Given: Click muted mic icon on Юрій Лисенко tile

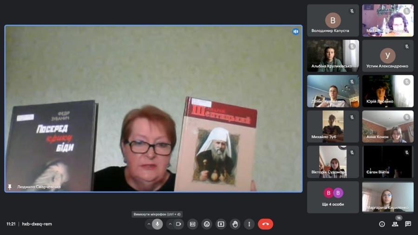Looking at the screenshot, I should (407, 82).
